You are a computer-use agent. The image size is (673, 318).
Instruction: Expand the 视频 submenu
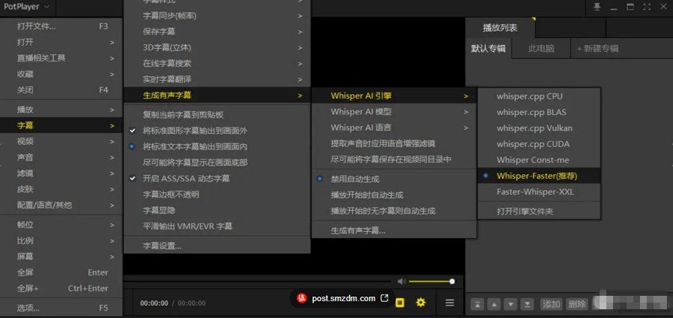61,141
